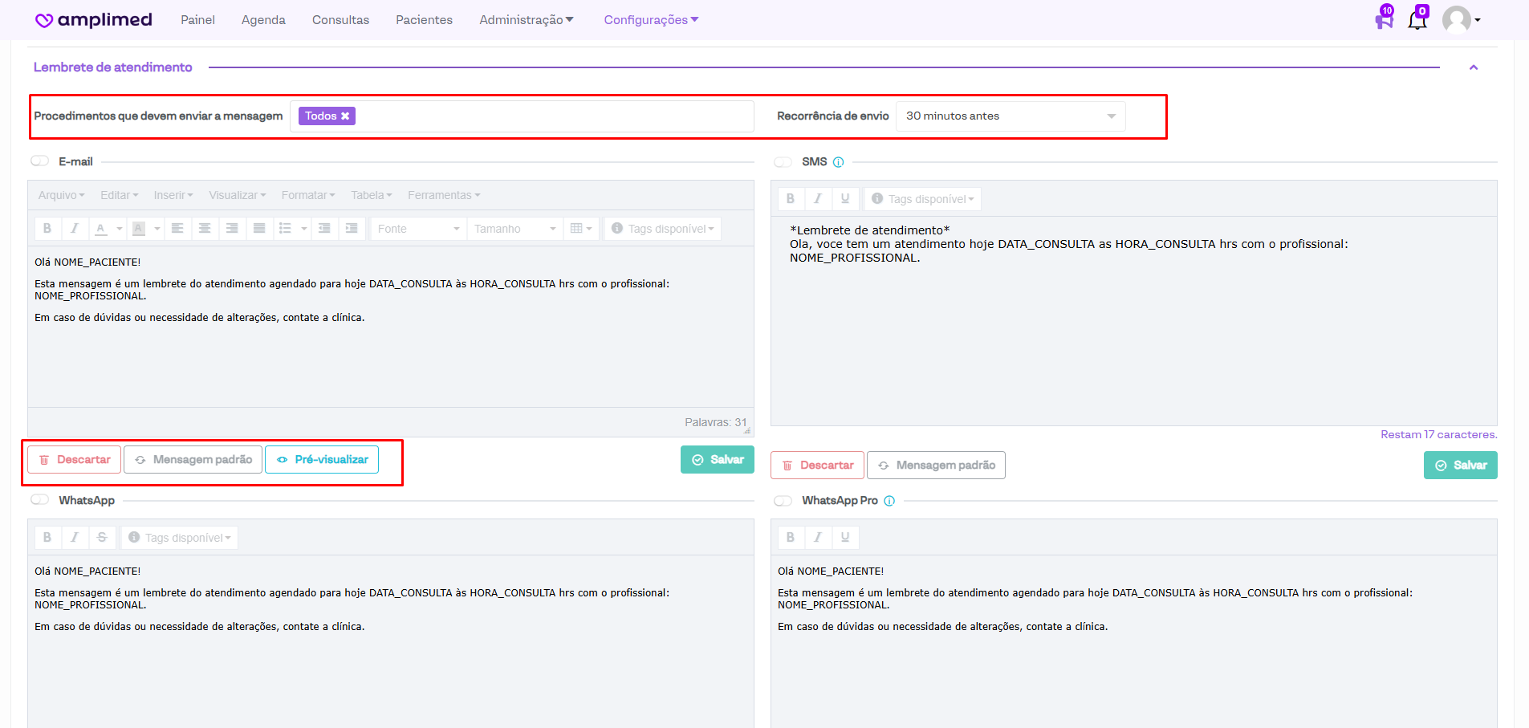Click the WhatsApp Pro info icon
Viewport: 1529px width, 728px height.
[889, 501]
